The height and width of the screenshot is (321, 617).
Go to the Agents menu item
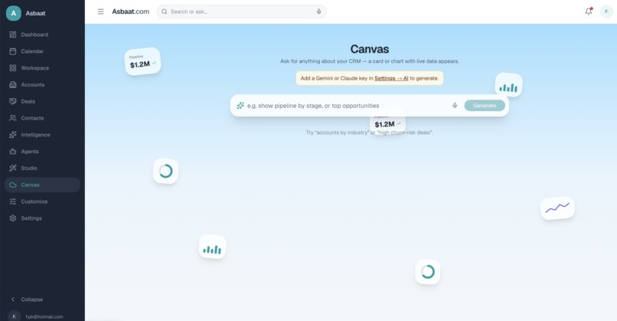43,151
